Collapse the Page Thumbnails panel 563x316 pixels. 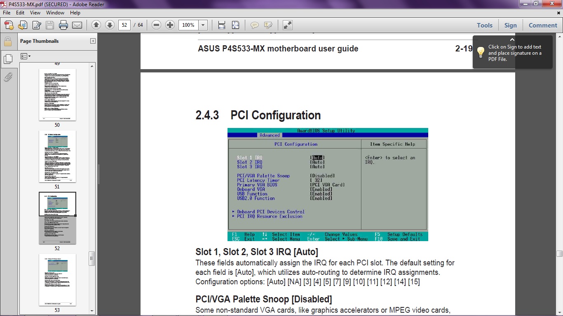93,41
